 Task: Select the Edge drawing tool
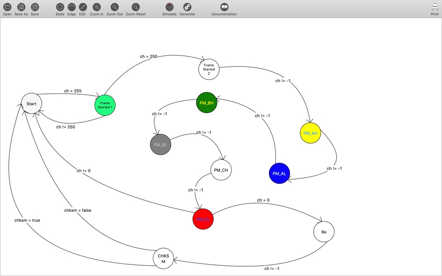(72, 7)
